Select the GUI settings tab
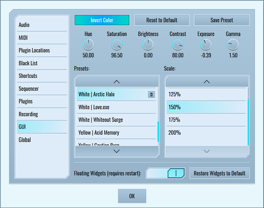The image size is (264, 208). (x=42, y=127)
